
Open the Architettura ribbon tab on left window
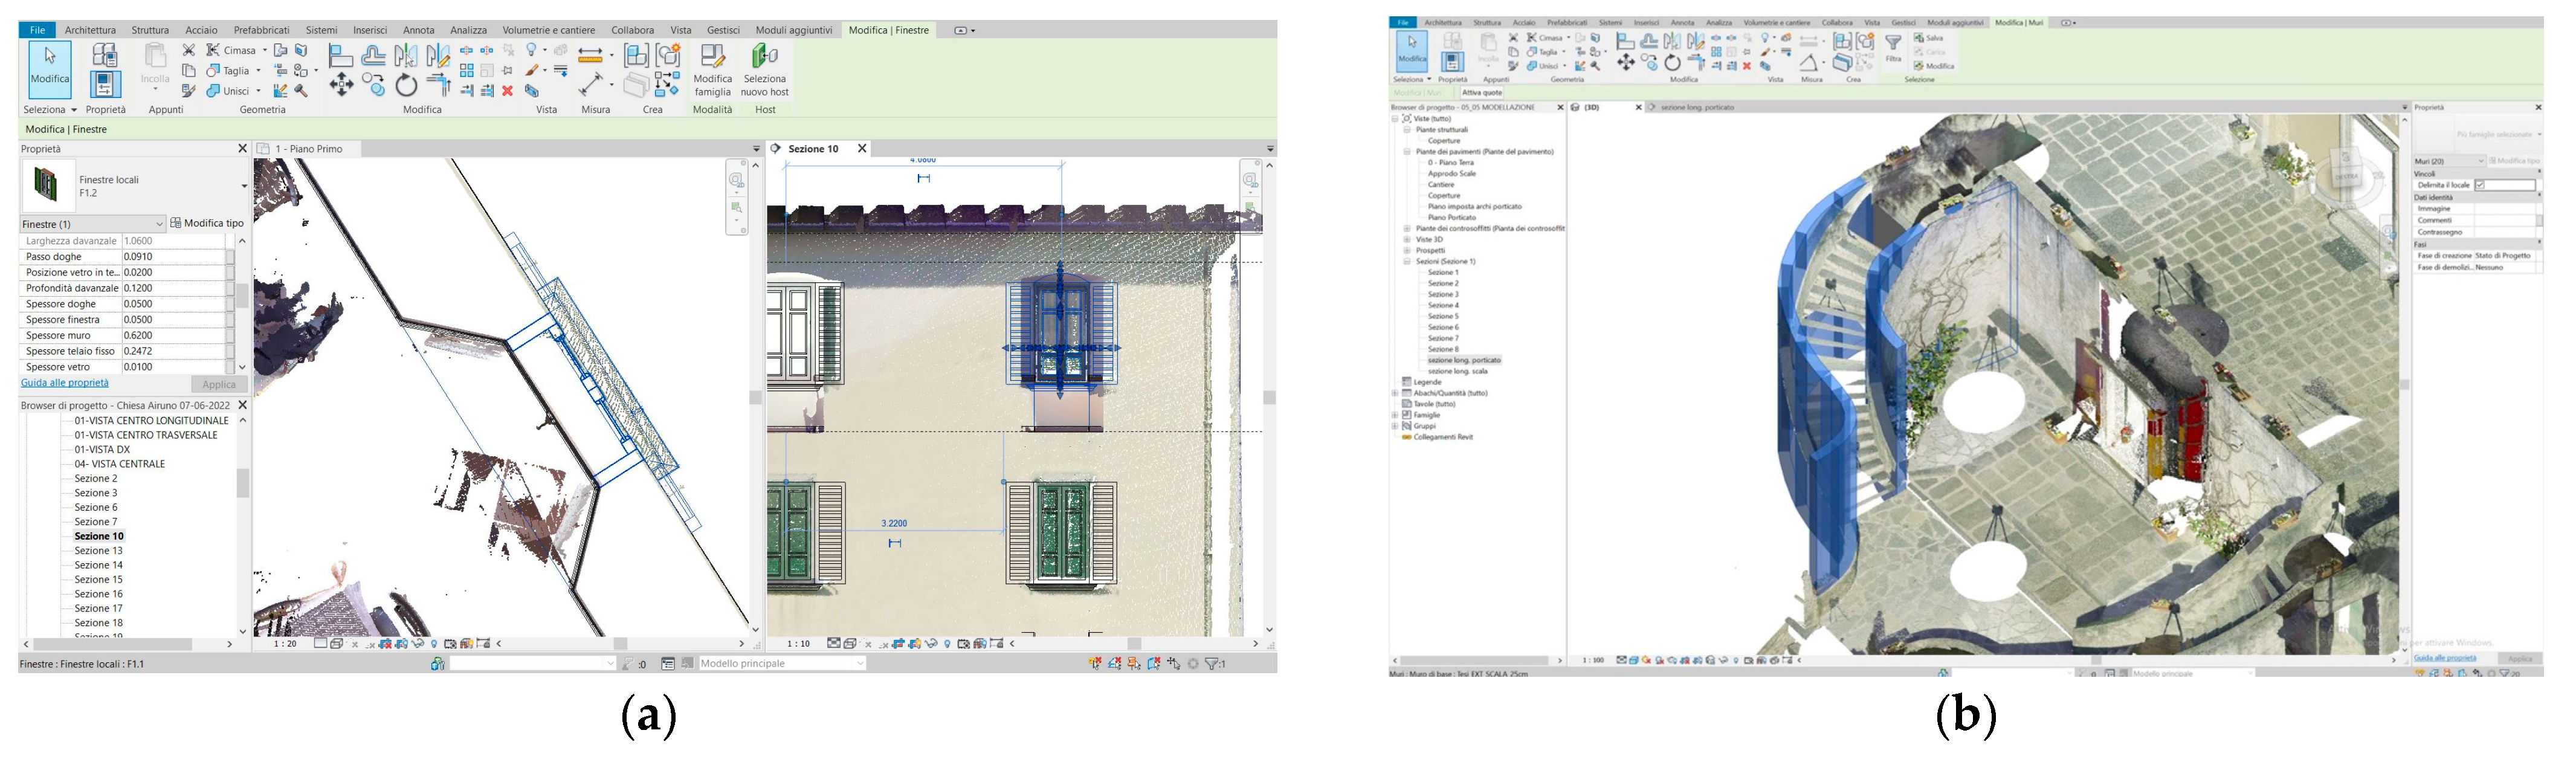tap(90, 30)
